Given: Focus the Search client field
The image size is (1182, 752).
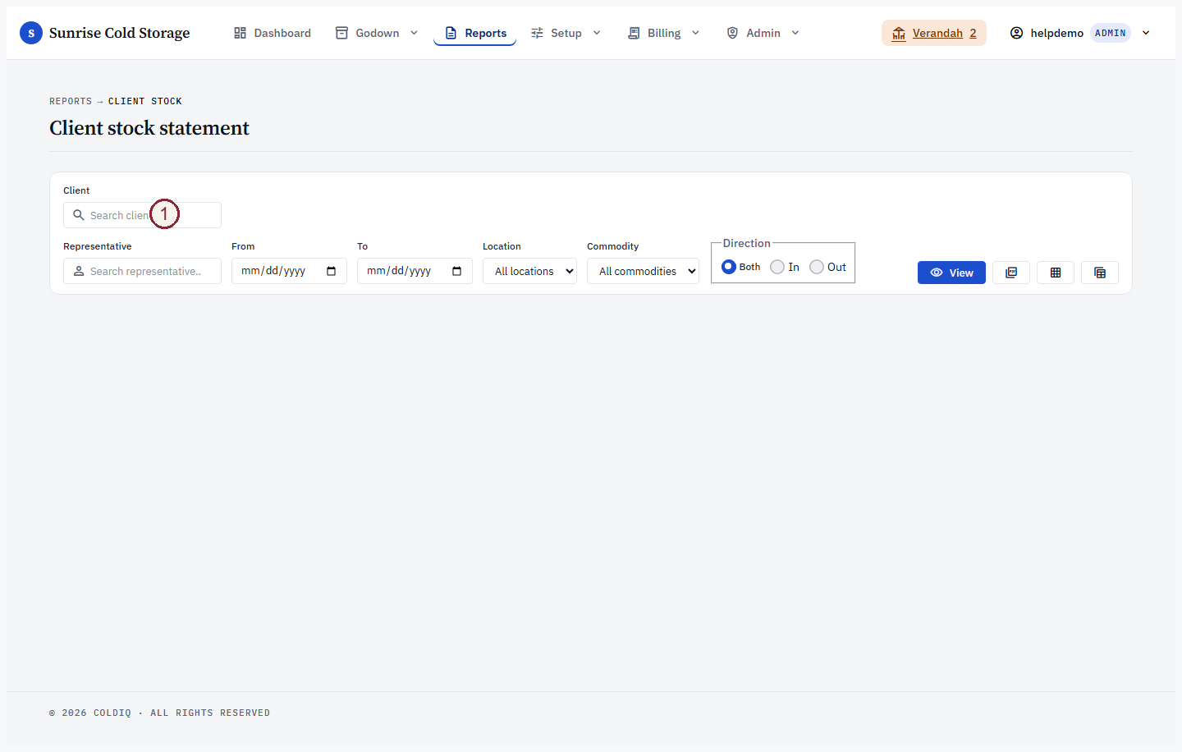Looking at the screenshot, I should [142, 215].
